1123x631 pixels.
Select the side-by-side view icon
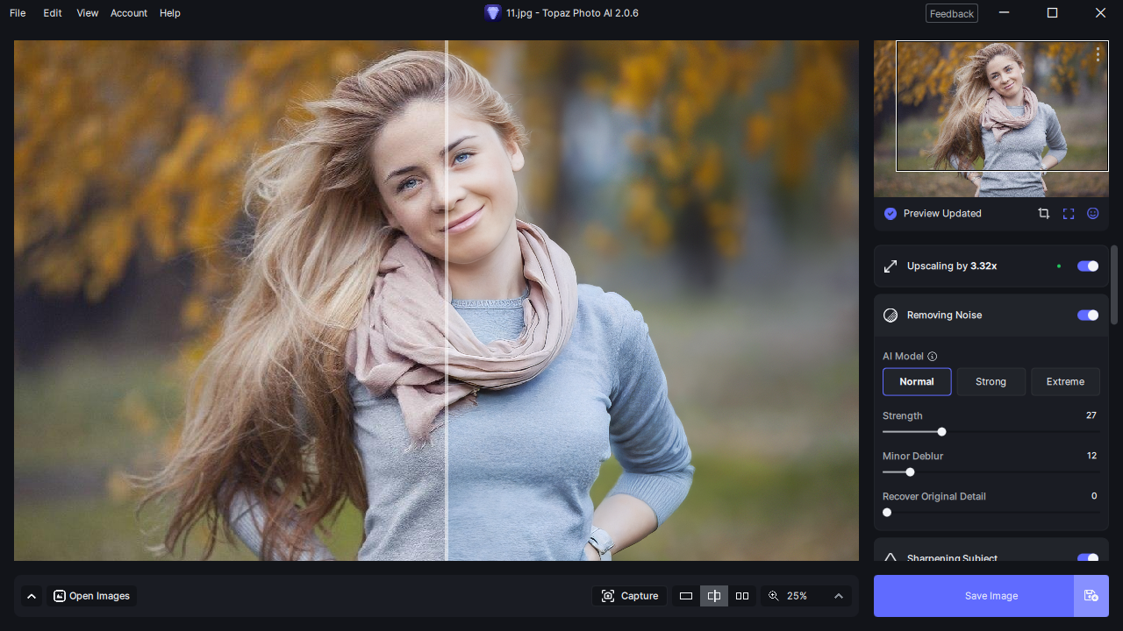[x=742, y=596]
